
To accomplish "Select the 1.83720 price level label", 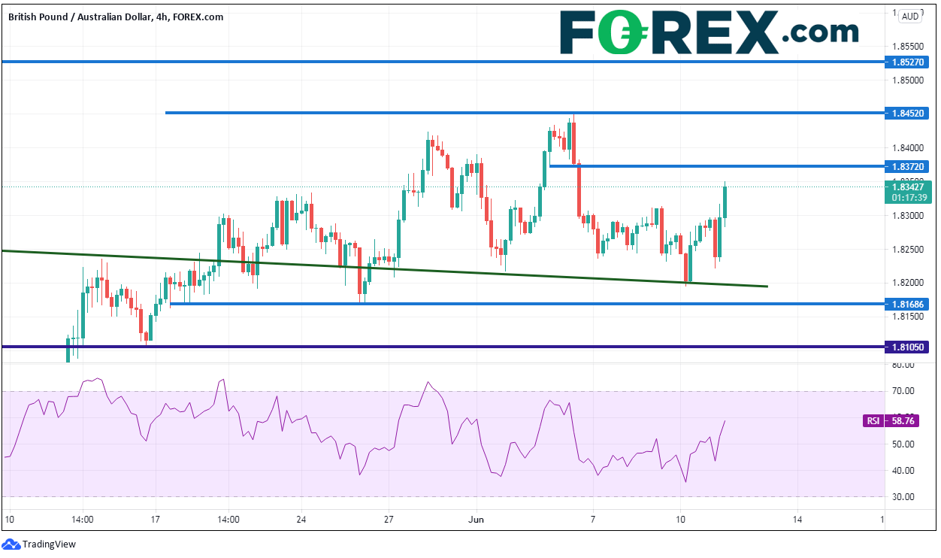I will 909,165.
